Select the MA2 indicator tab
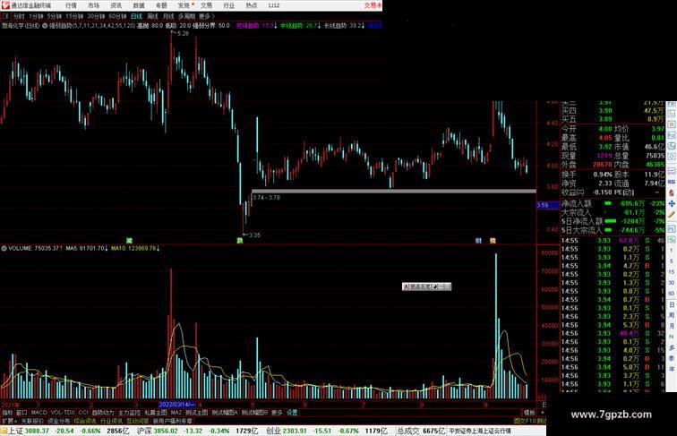The height and width of the screenshot is (436, 677). tap(176, 413)
